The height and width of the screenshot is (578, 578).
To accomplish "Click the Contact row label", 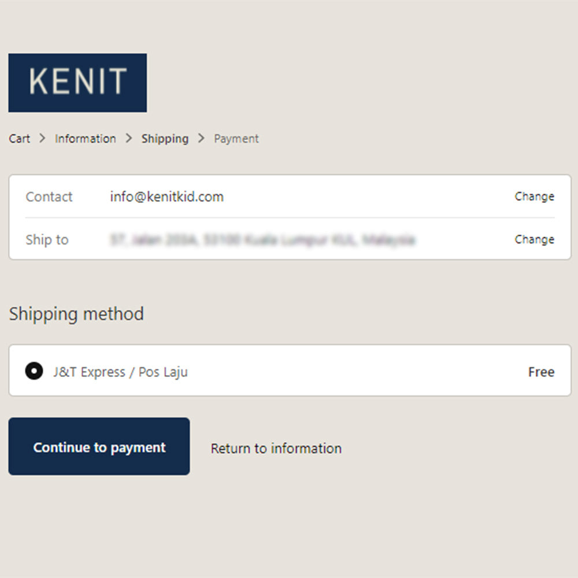I will coord(49,197).
